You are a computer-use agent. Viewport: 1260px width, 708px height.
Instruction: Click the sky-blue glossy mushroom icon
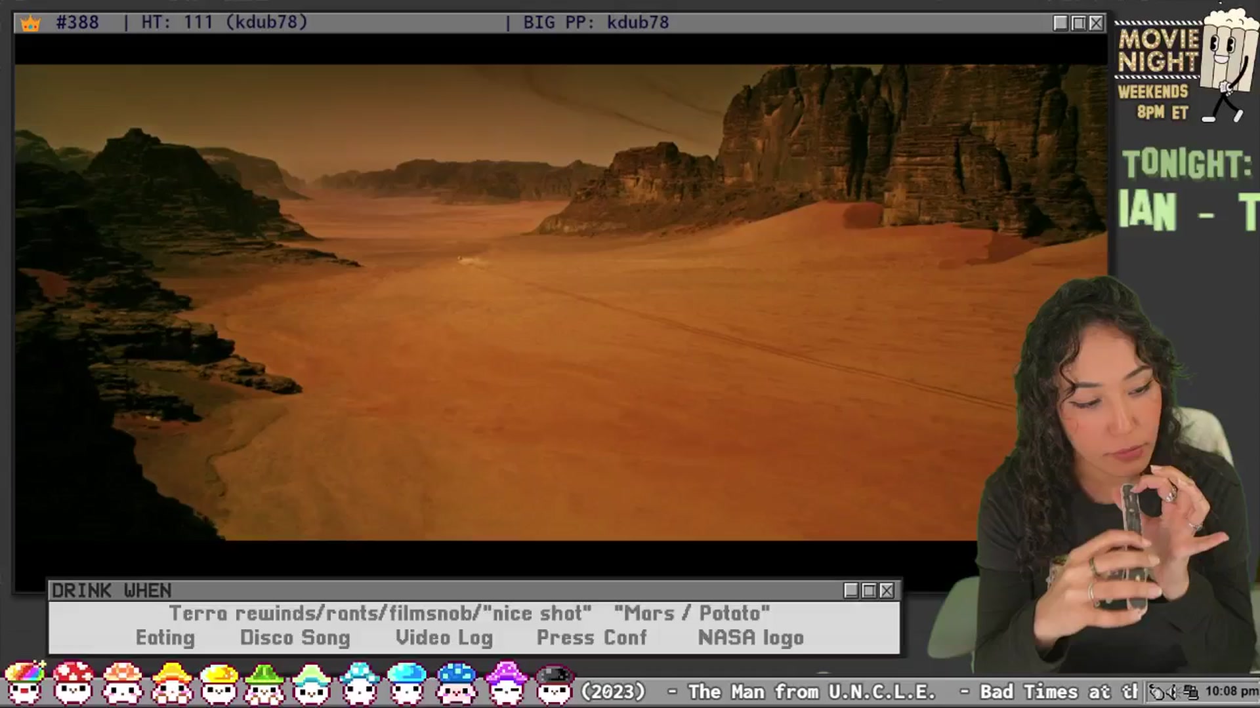tap(407, 682)
